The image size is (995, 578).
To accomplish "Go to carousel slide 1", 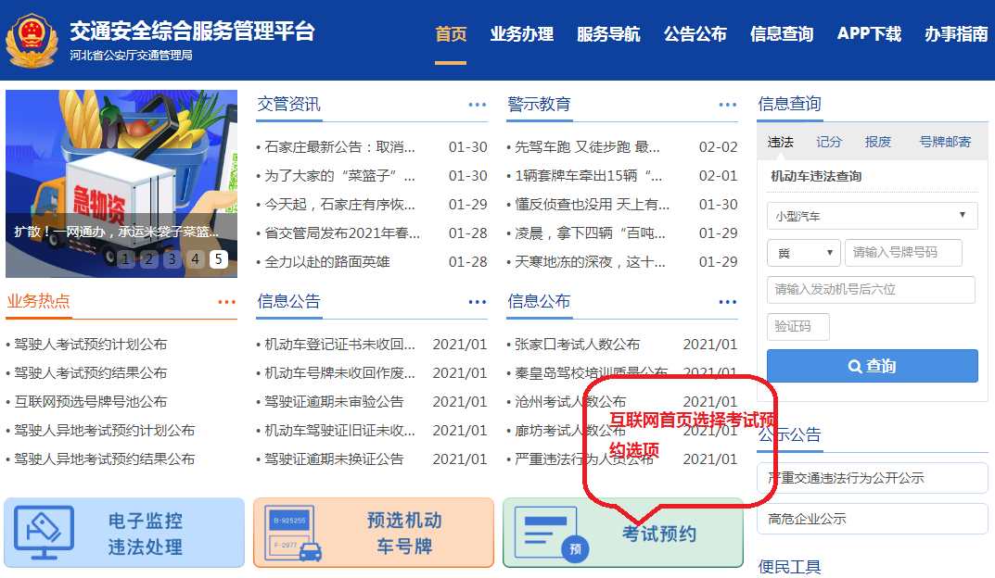I will [125, 258].
